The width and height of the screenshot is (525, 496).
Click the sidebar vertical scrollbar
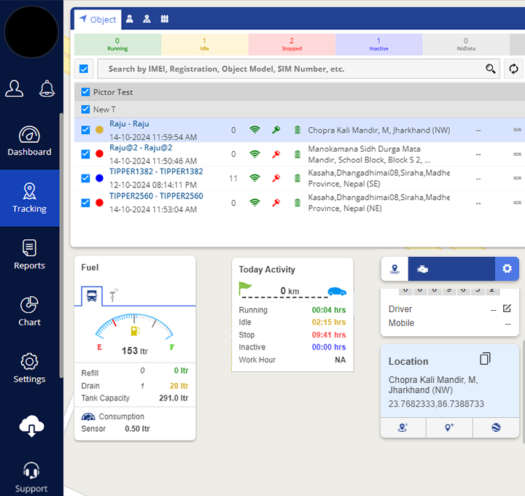(x=61, y=245)
